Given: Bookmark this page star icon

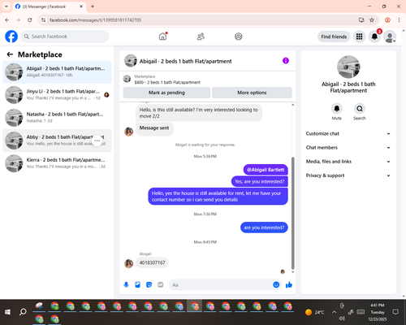Looking at the screenshot, I should pos(372,20).
